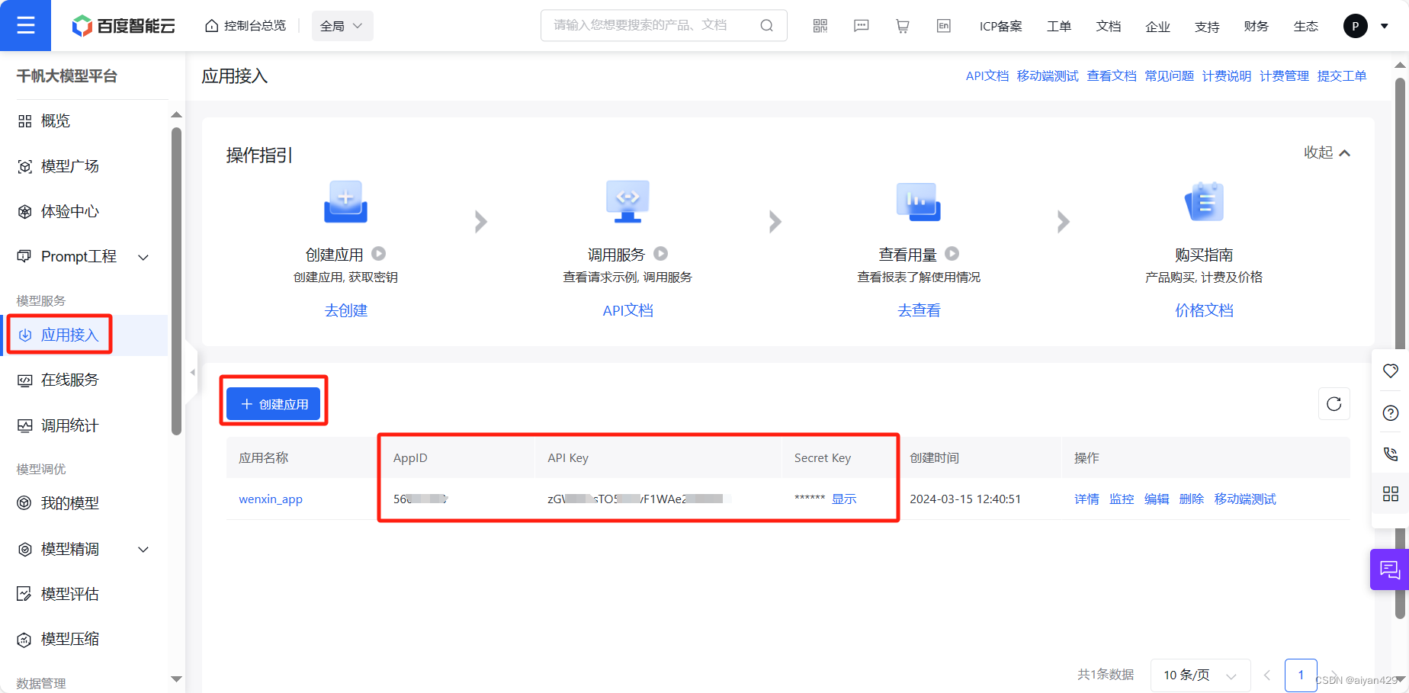Open 控制台总览 console overview

pyautogui.click(x=246, y=26)
